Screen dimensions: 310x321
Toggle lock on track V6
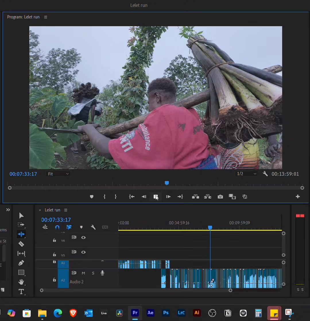coord(54,240)
